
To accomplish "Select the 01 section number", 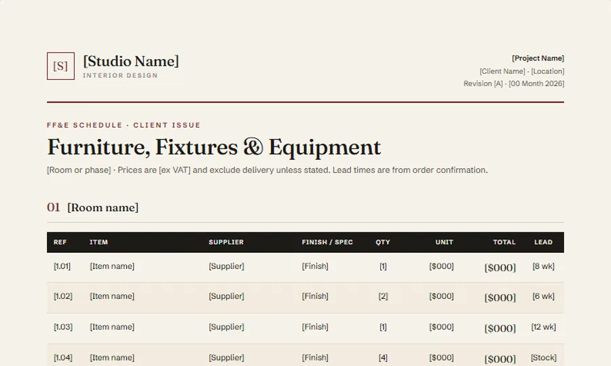I will pyautogui.click(x=54, y=207).
